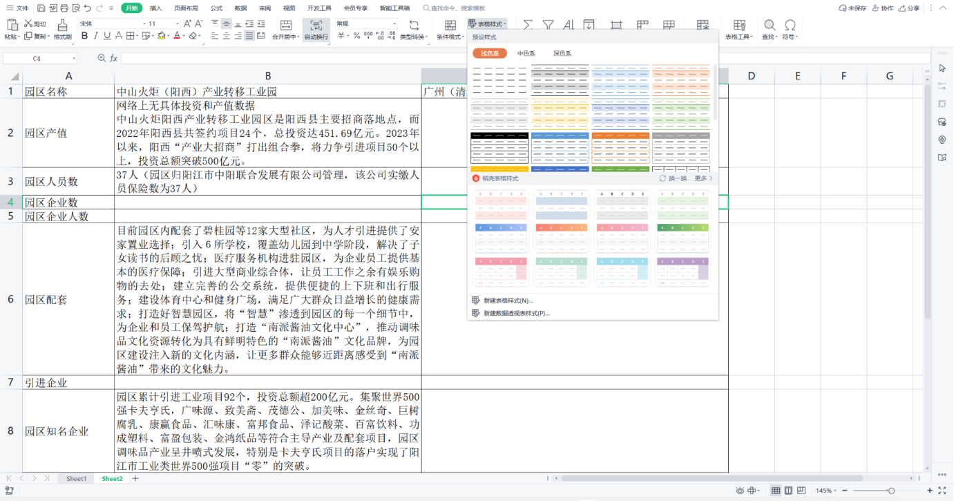Cut selection with 剪切

[35, 23]
